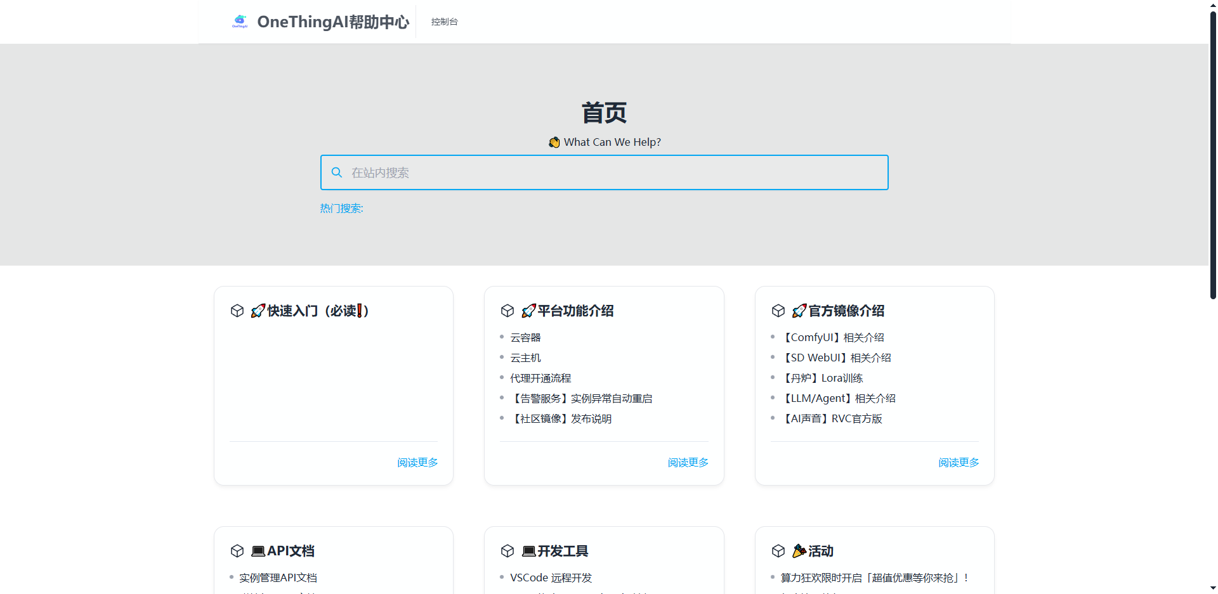Click the cube icon beside 平台功能介绍
1218x594 pixels.
point(507,311)
